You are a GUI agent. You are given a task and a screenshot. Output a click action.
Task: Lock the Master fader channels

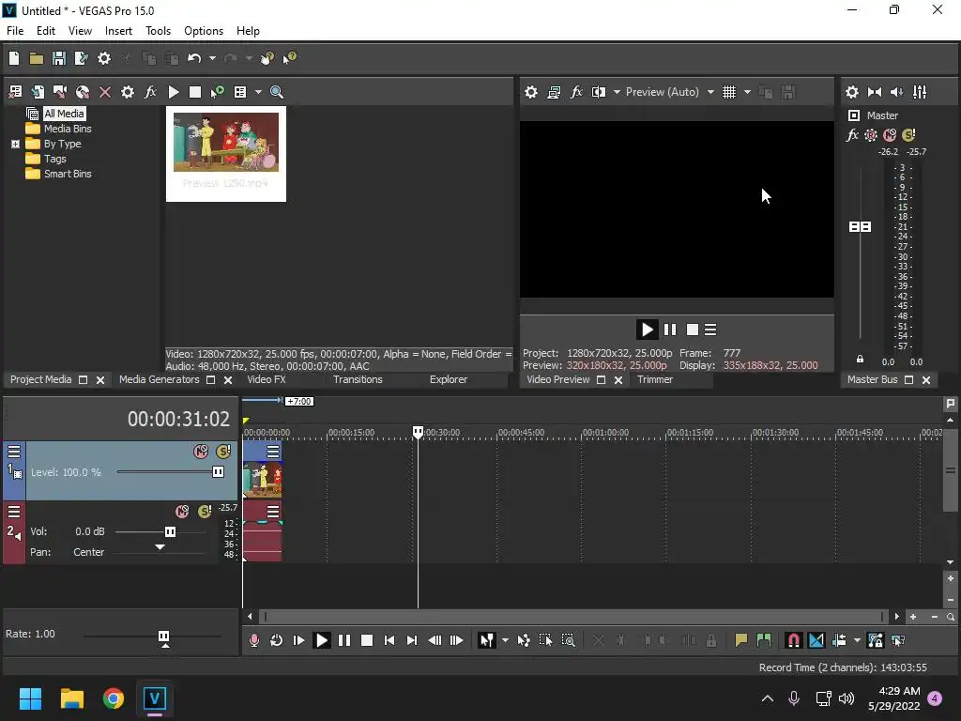pyautogui.click(x=860, y=360)
